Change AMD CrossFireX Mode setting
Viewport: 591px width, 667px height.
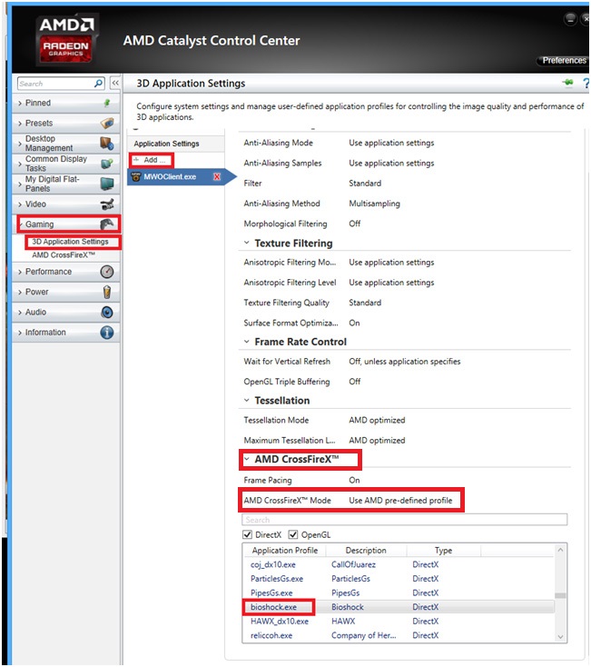[400, 501]
